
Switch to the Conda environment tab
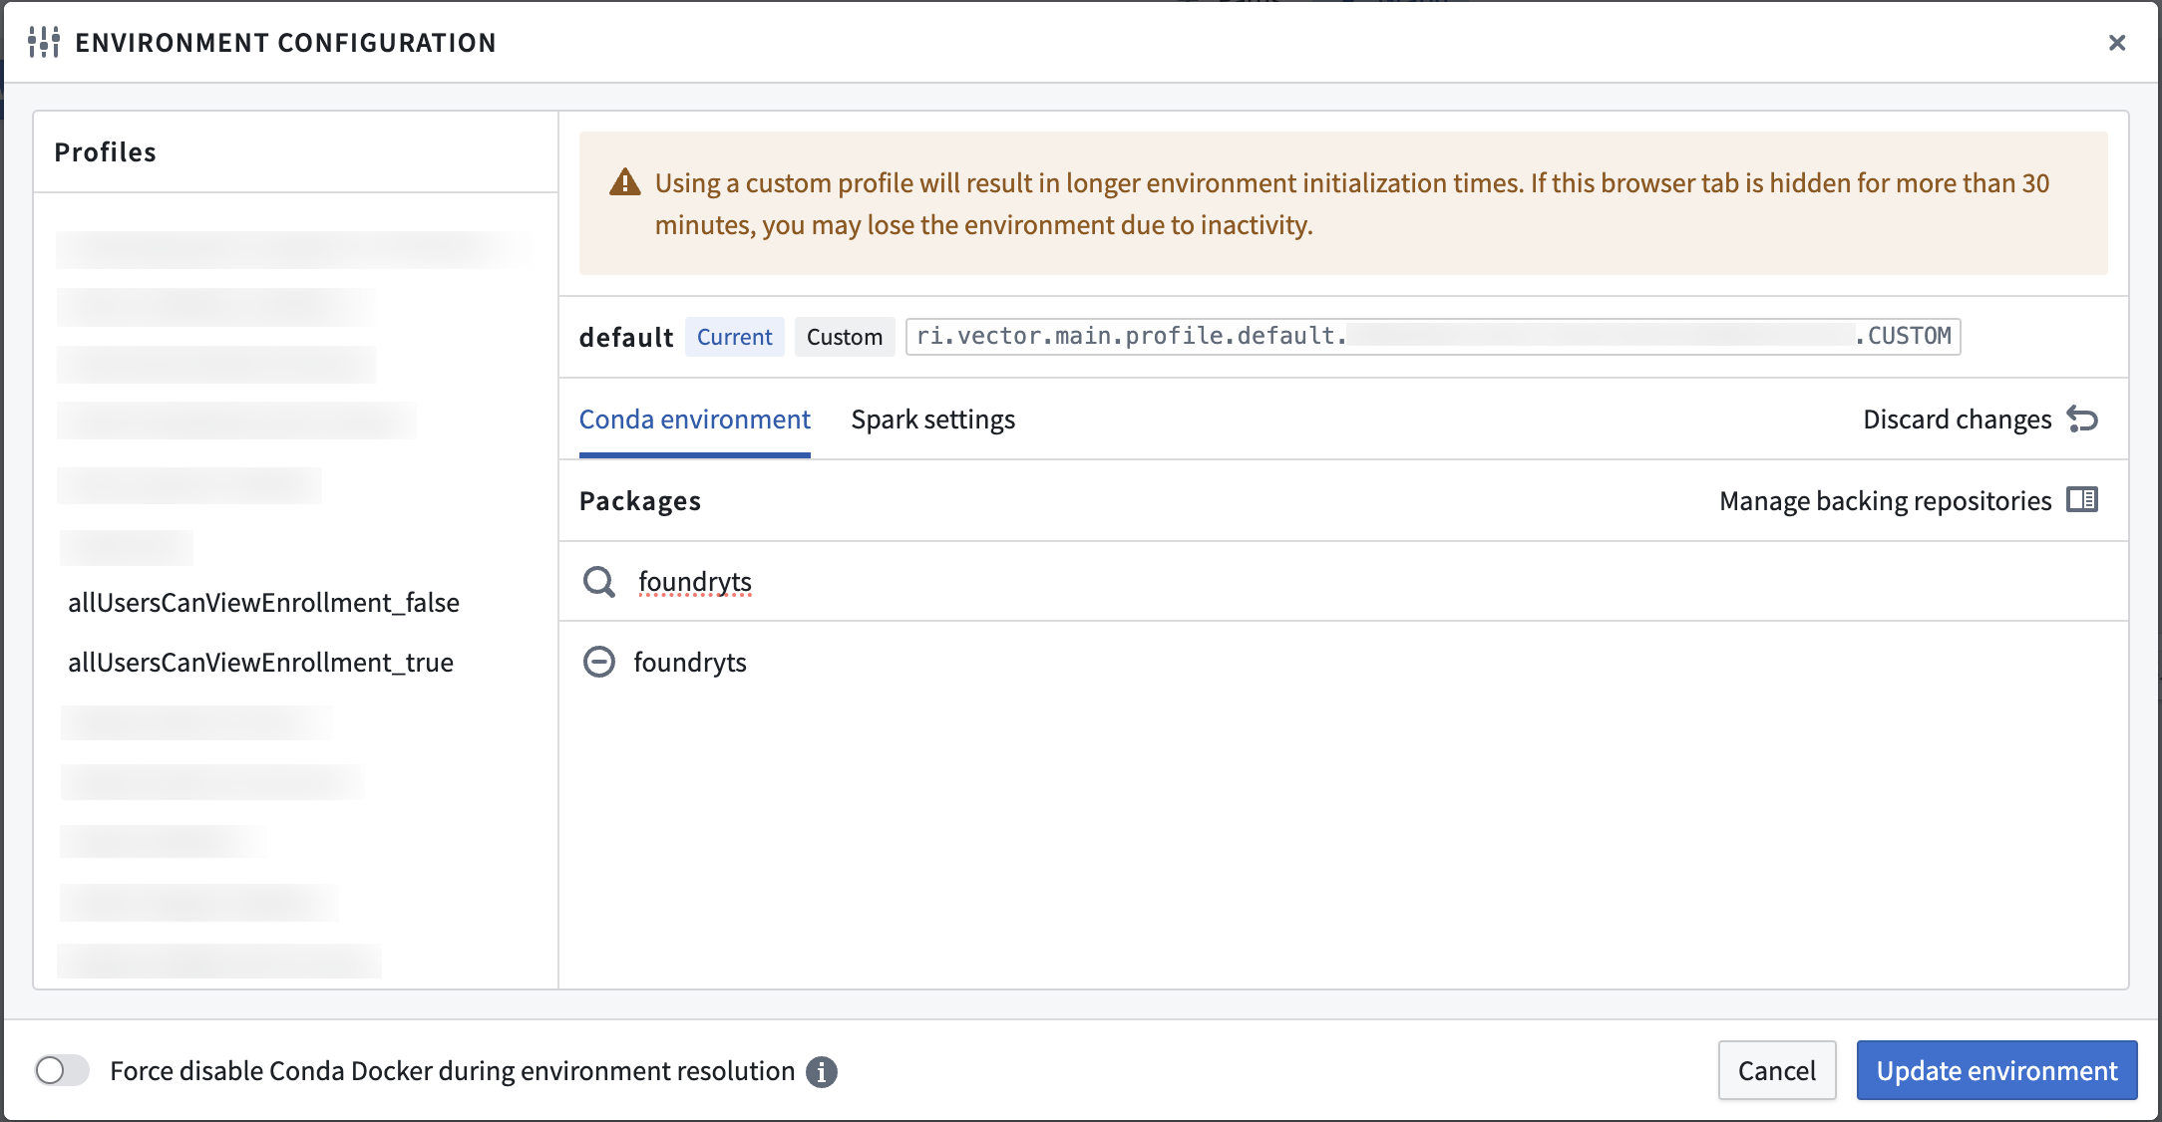pyautogui.click(x=695, y=420)
